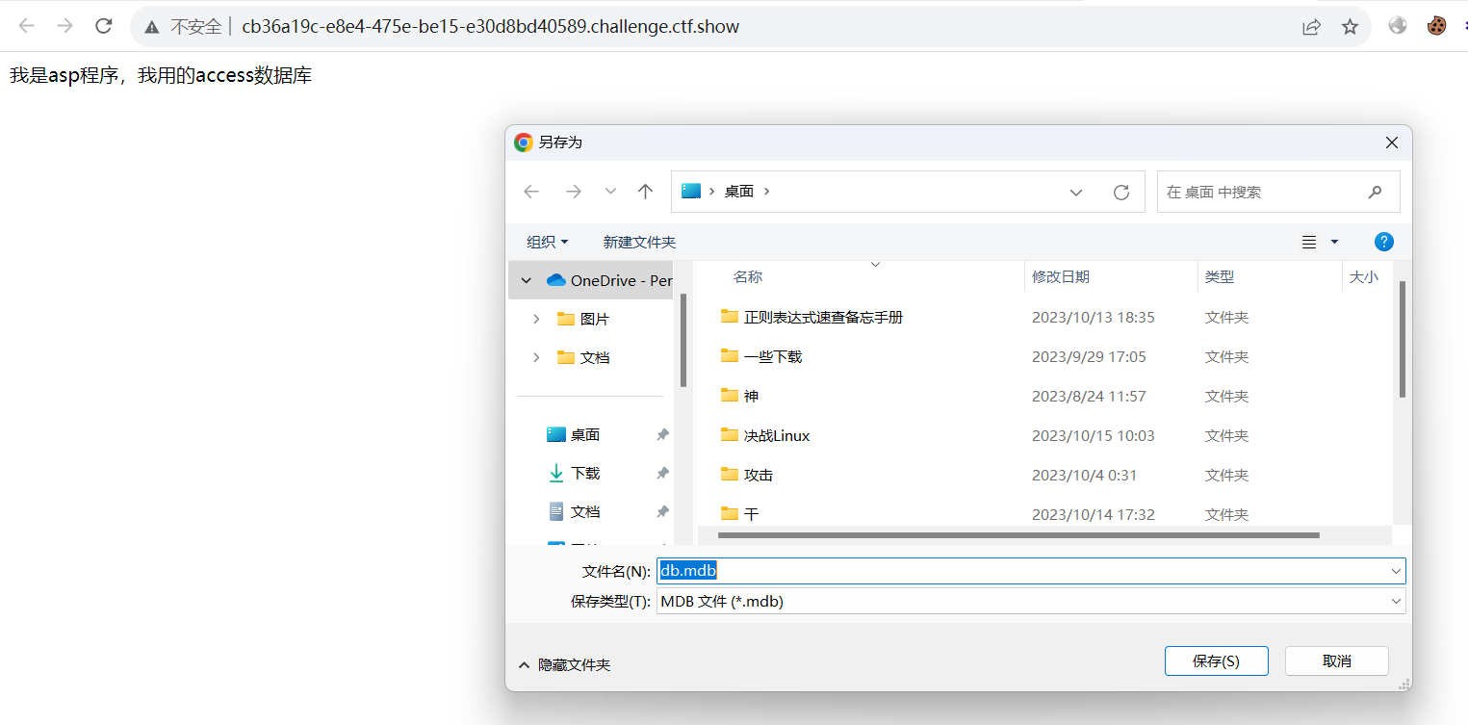Click the 保存(S) button
The image size is (1468, 725).
click(1216, 660)
